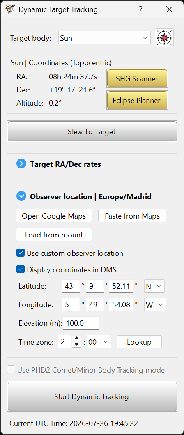Click the help question mark button
The width and height of the screenshot is (184, 435).
coord(141,9)
